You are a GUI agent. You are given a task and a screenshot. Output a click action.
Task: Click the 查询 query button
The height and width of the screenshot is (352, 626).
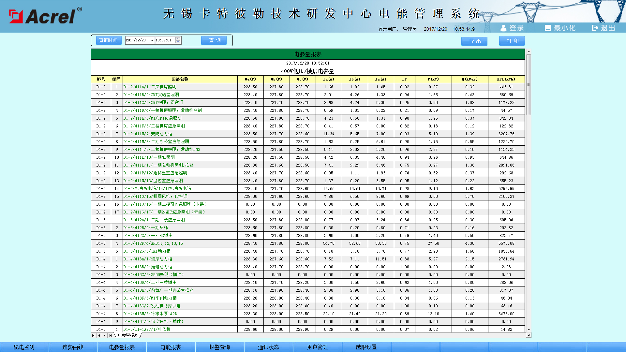coord(214,40)
